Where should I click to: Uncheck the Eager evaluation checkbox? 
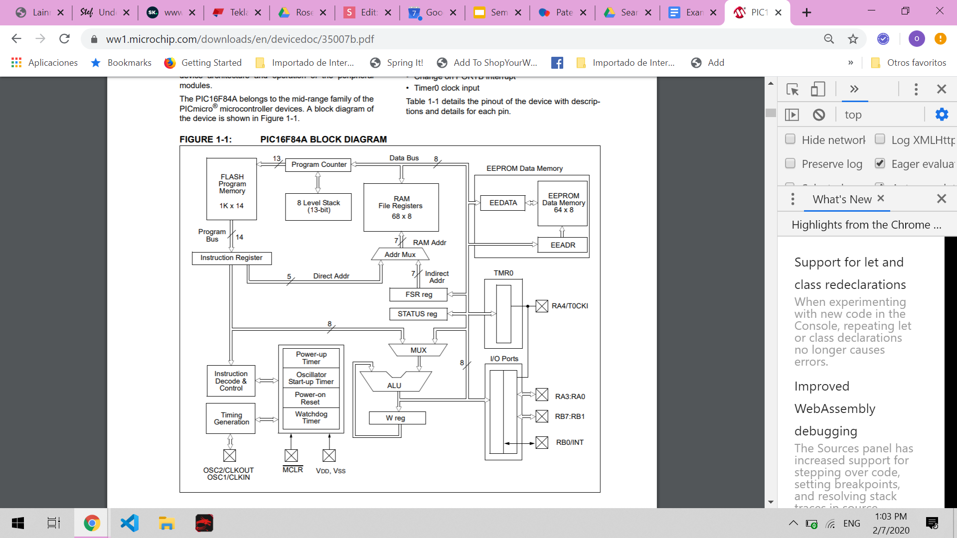(880, 163)
